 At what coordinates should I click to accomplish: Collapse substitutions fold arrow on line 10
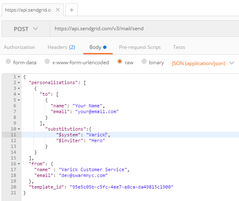click(19, 129)
